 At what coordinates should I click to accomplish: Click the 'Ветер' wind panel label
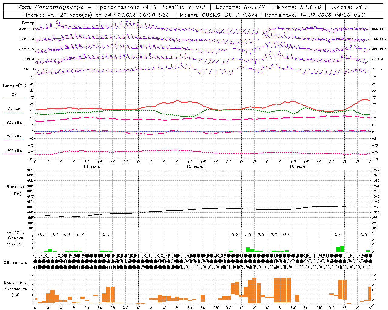tap(28, 23)
